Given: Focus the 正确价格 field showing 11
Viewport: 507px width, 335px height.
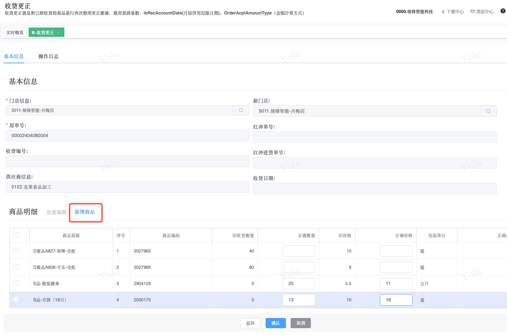Looking at the screenshot, I should (396, 284).
